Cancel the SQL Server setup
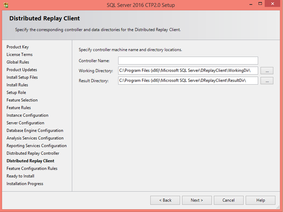Image resolution: width=283 pixels, height=212 pixels. click(229, 200)
